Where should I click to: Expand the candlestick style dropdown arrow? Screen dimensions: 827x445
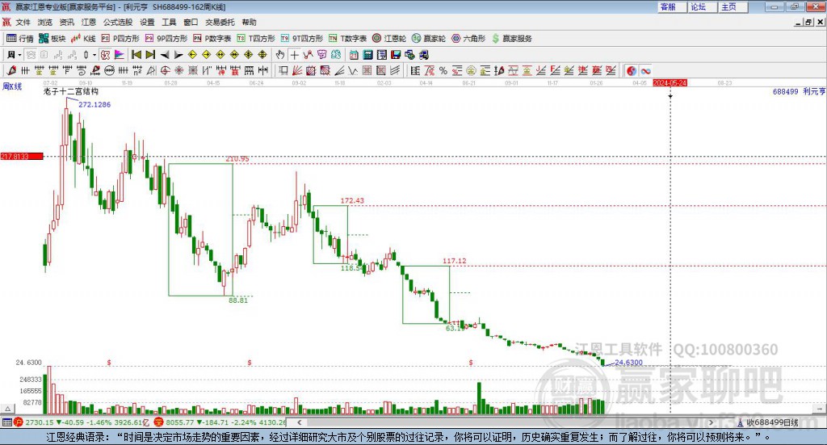pyautogui.click(x=94, y=55)
